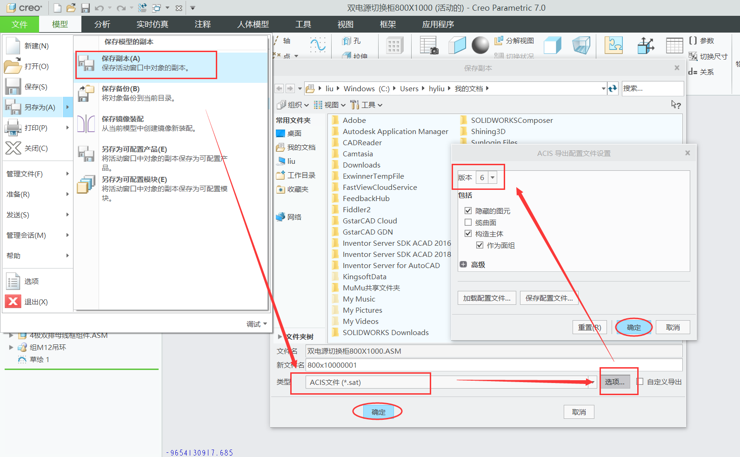Open the 类型 file type dropdown arrow

pos(592,382)
